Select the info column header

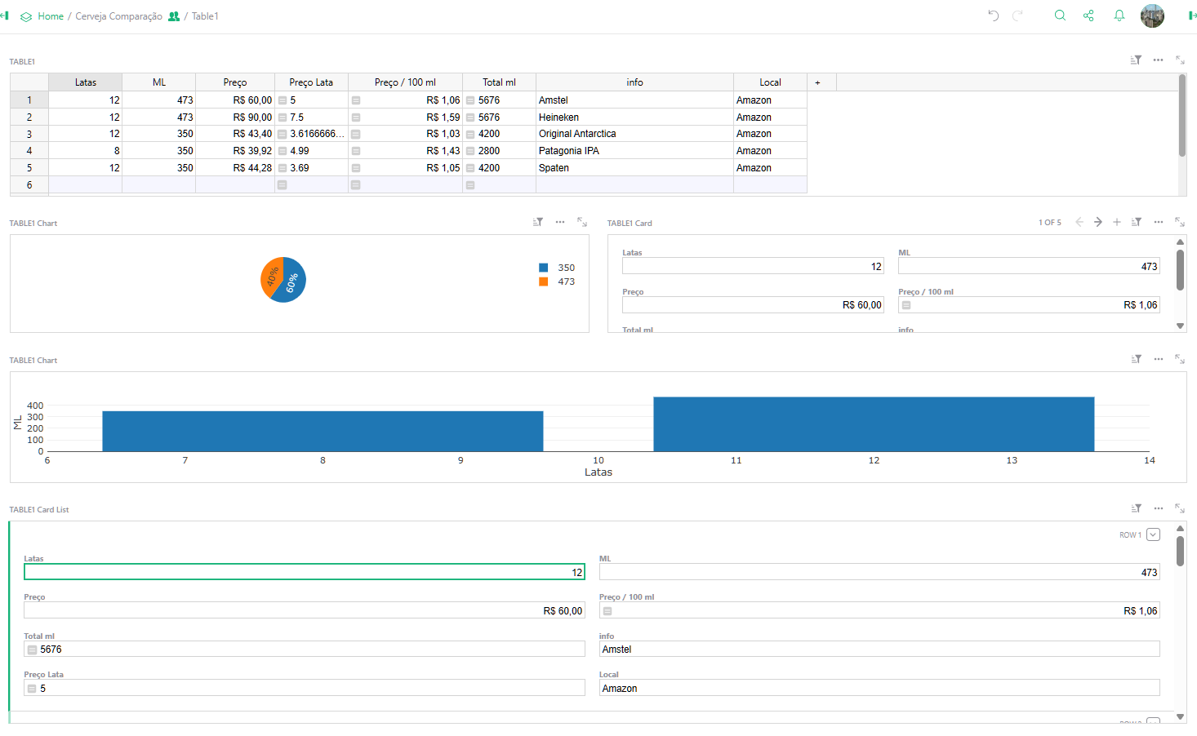pyautogui.click(x=634, y=82)
